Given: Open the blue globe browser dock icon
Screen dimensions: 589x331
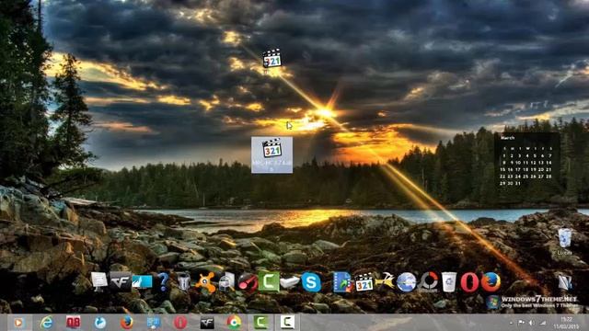Looking at the screenshot, I should [407, 282].
